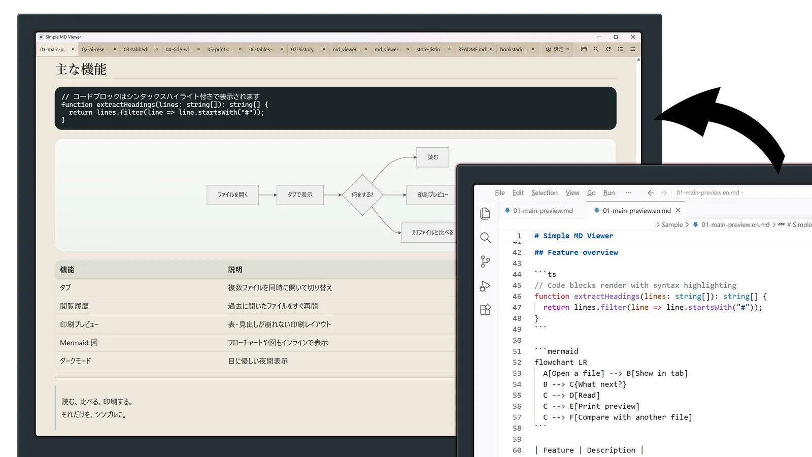Open the folder icon in Simple MD Viewer toolbar
This screenshot has height=457, width=812.
[x=584, y=49]
